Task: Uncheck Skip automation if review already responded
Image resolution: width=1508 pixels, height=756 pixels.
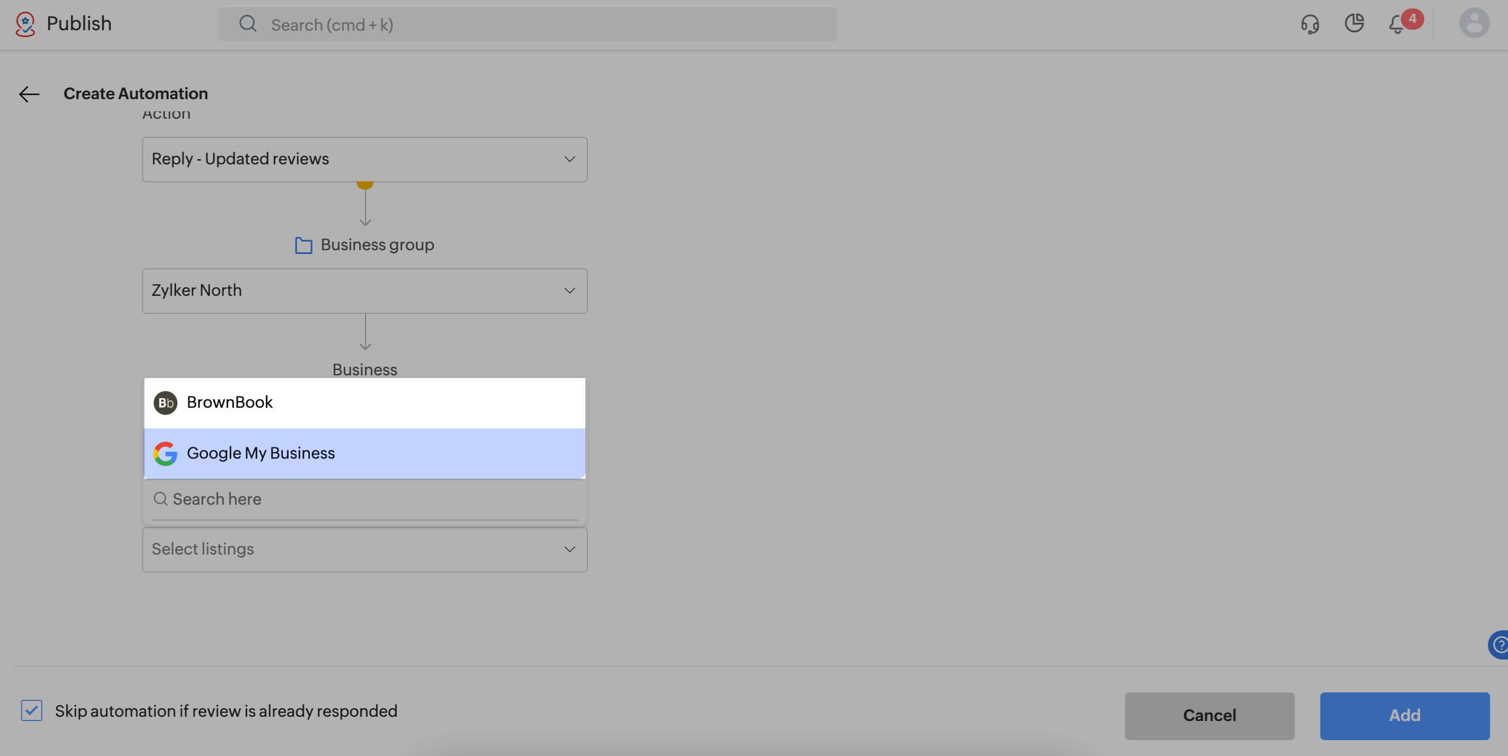Action: [32, 710]
